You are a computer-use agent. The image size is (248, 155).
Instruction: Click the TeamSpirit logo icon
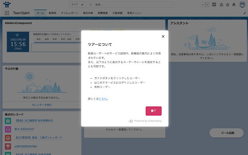click(7, 5)
